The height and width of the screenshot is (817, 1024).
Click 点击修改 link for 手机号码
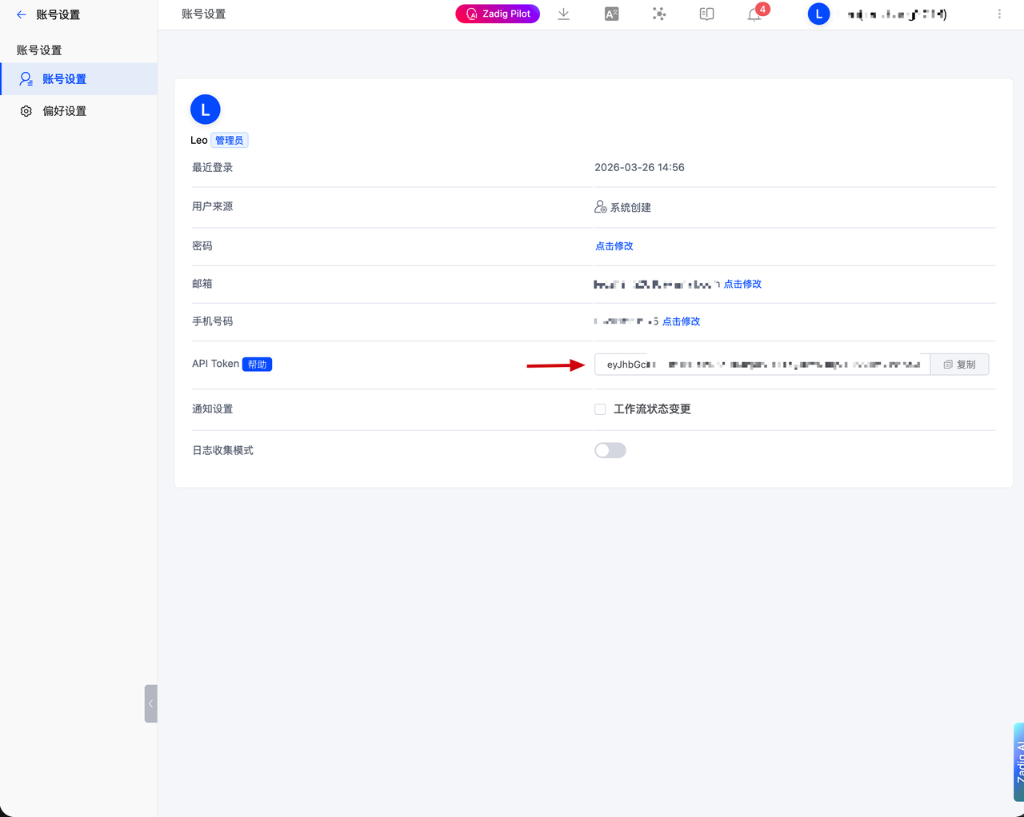(681, 321)
